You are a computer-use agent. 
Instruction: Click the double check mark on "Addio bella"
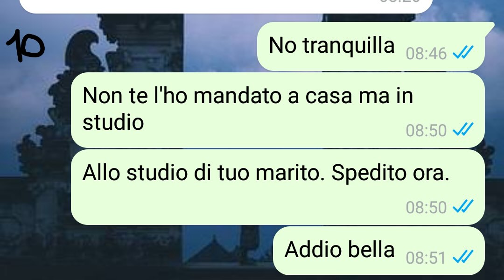[x=463, y=257]
